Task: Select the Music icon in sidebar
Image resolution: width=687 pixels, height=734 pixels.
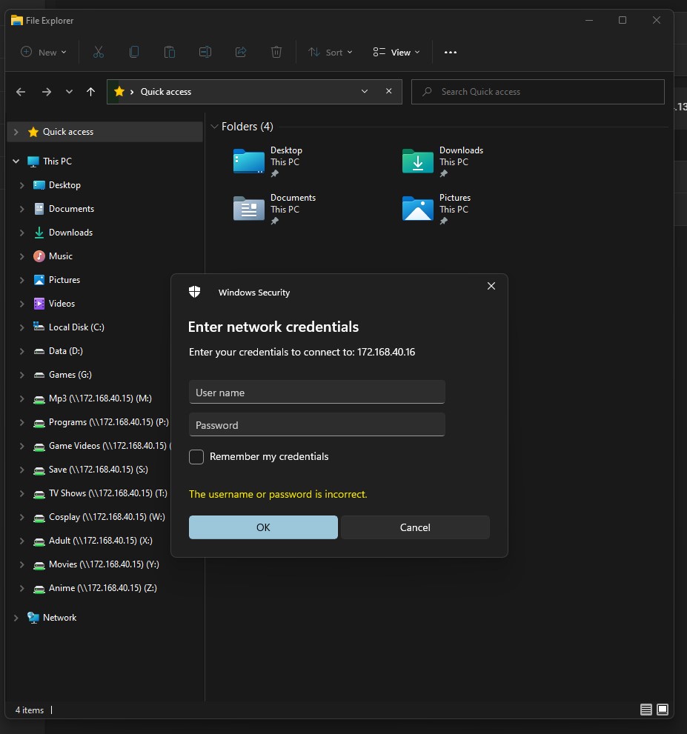Action: pos(39,256)
